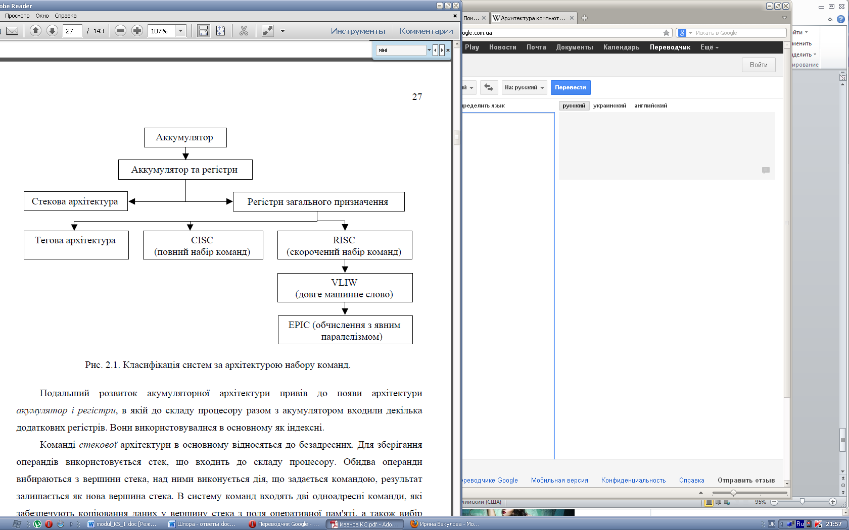Find next match in the PDF
Image resolution: width=849 pixels, height=530 pixels.
tap(442, 50)
